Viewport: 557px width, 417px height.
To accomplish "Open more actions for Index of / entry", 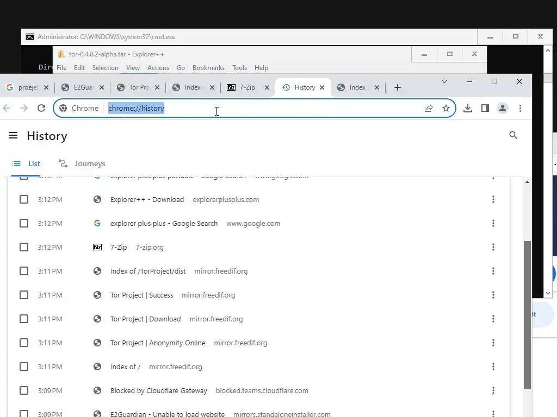I will coord(493,367).
